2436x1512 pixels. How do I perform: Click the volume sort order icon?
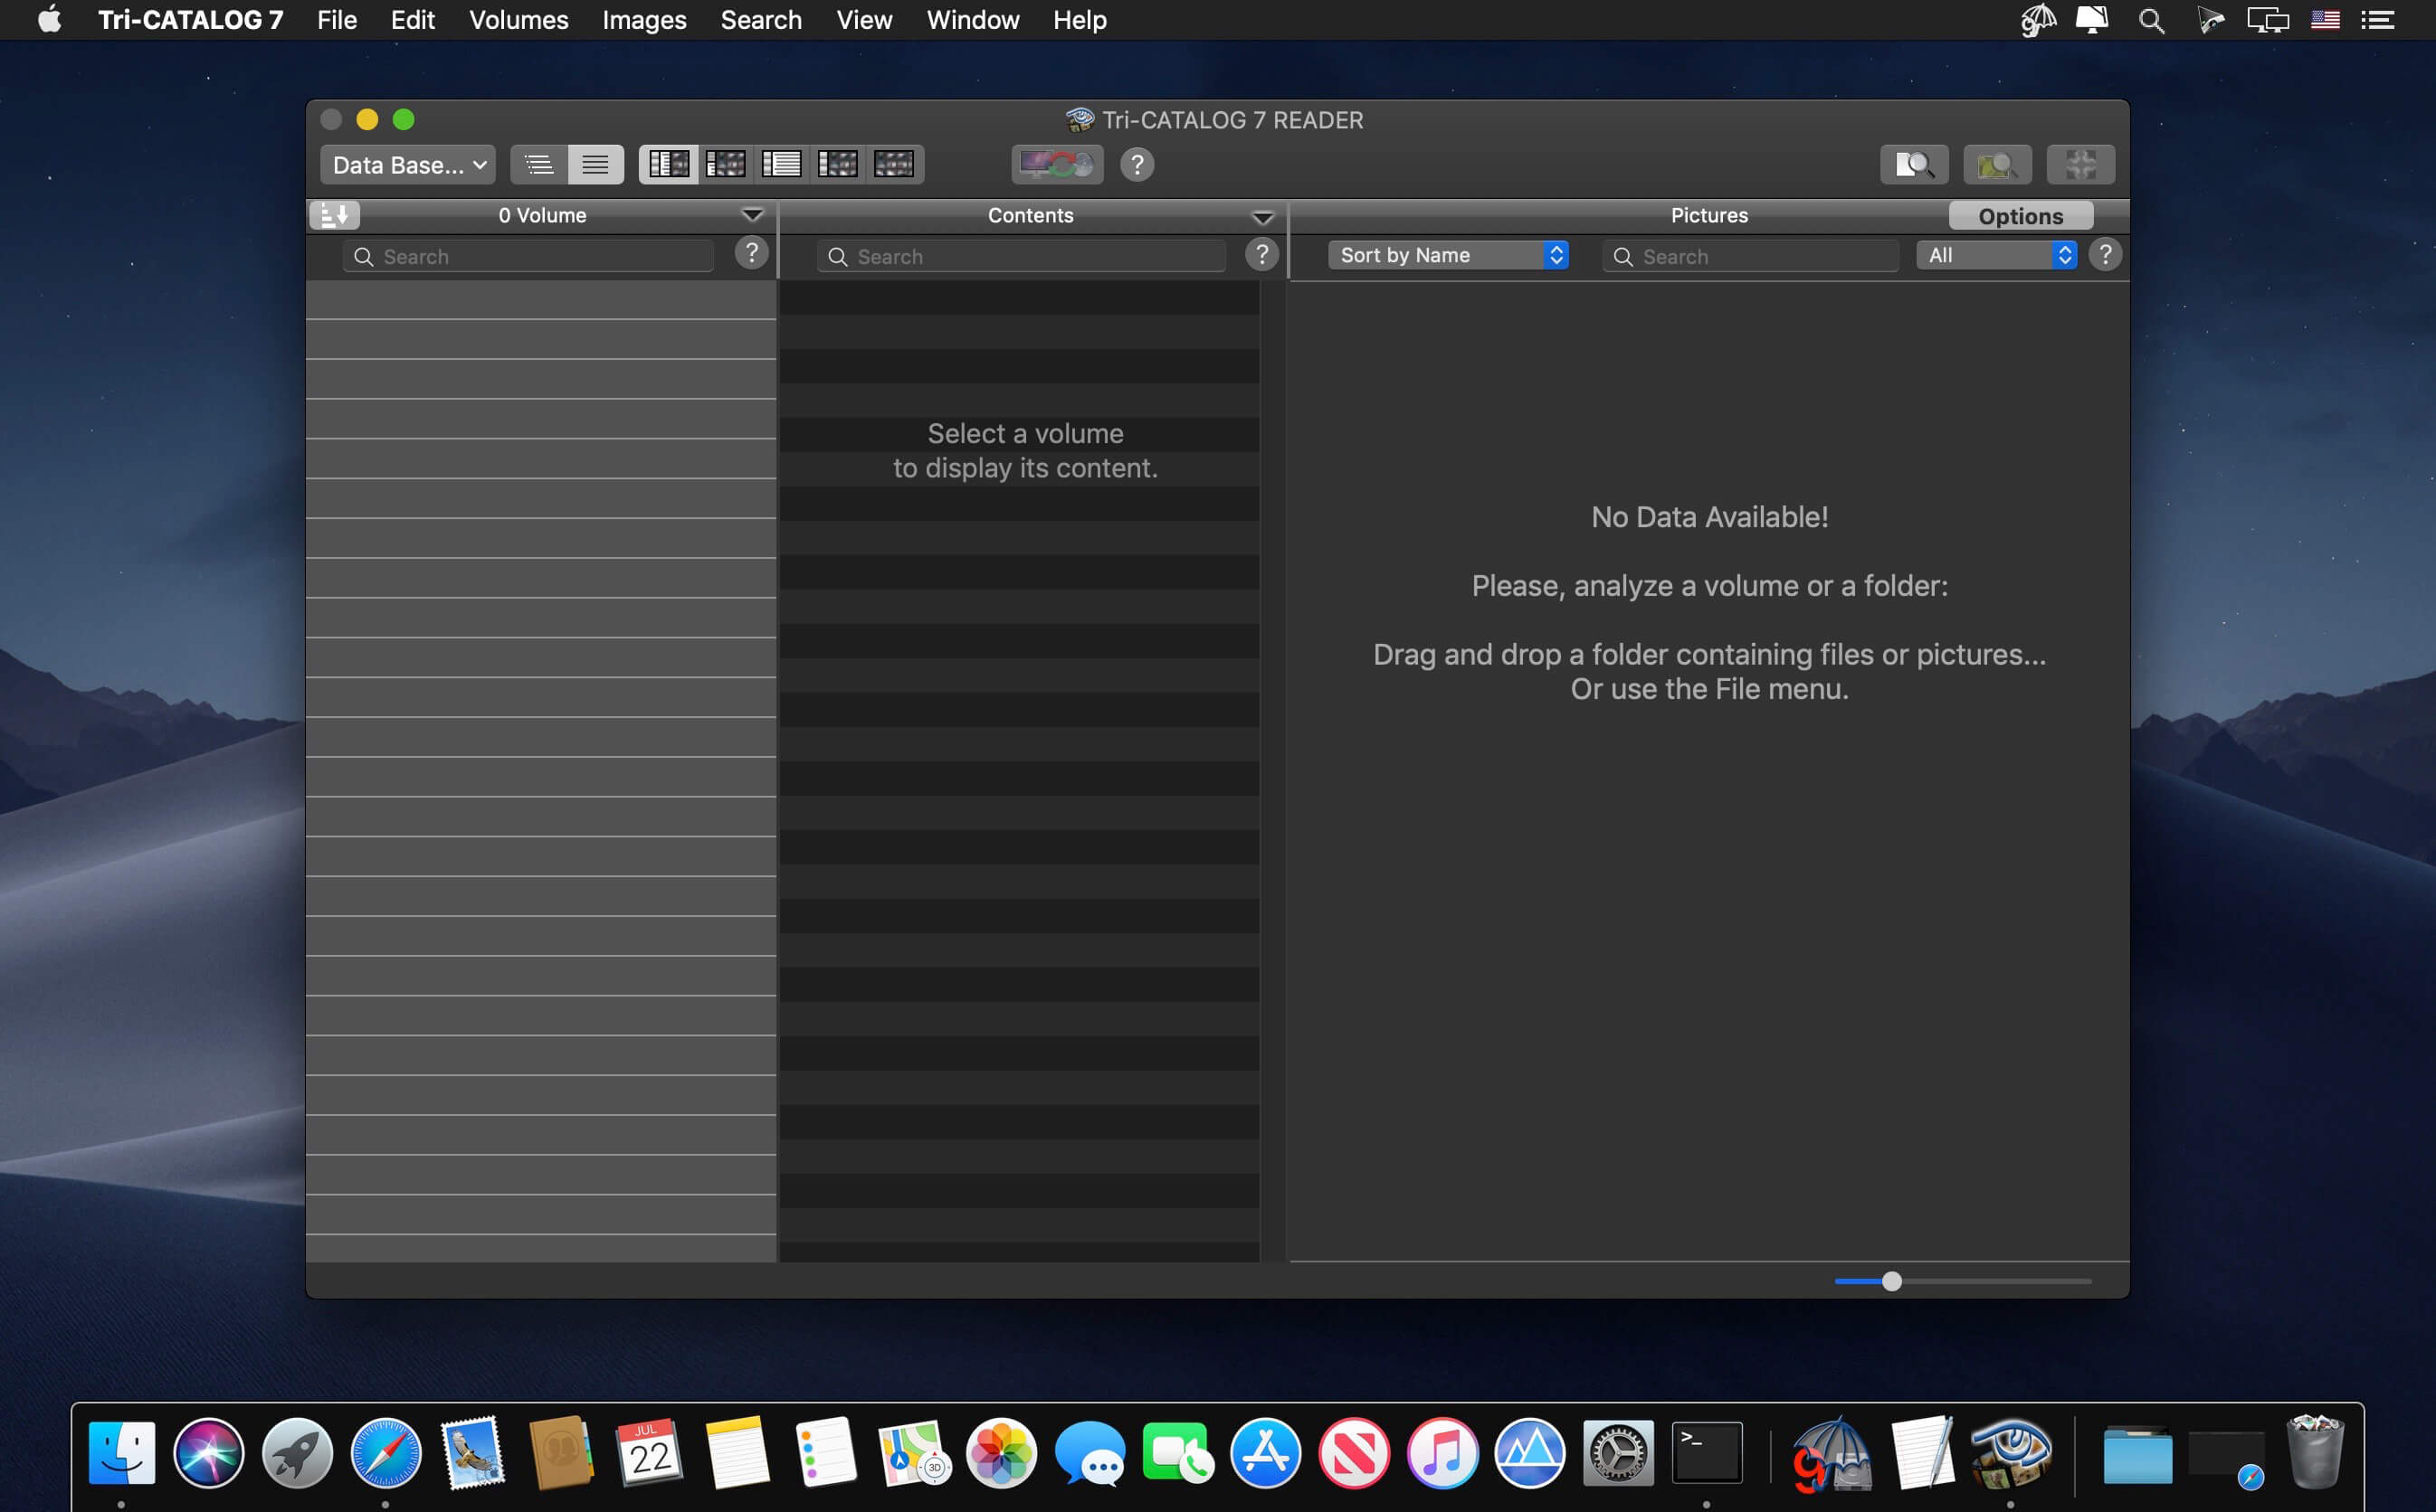click(x=334, y=215)
